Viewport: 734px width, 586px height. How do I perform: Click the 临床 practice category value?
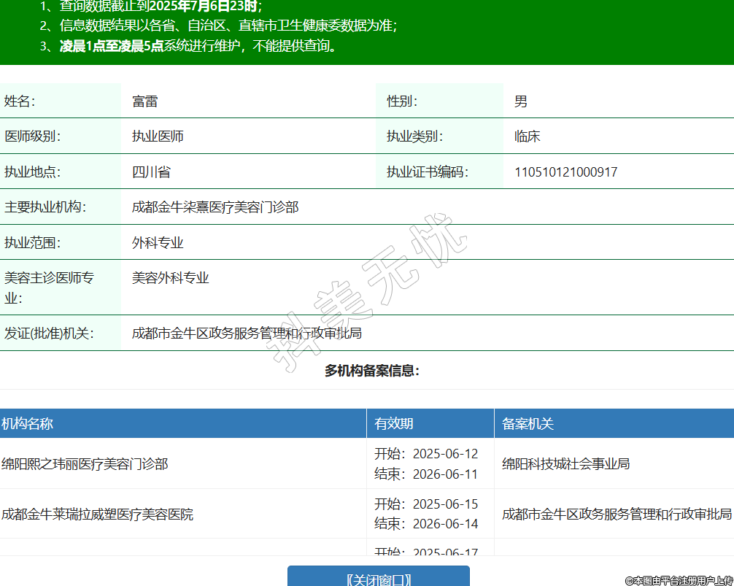click(528, 136)
